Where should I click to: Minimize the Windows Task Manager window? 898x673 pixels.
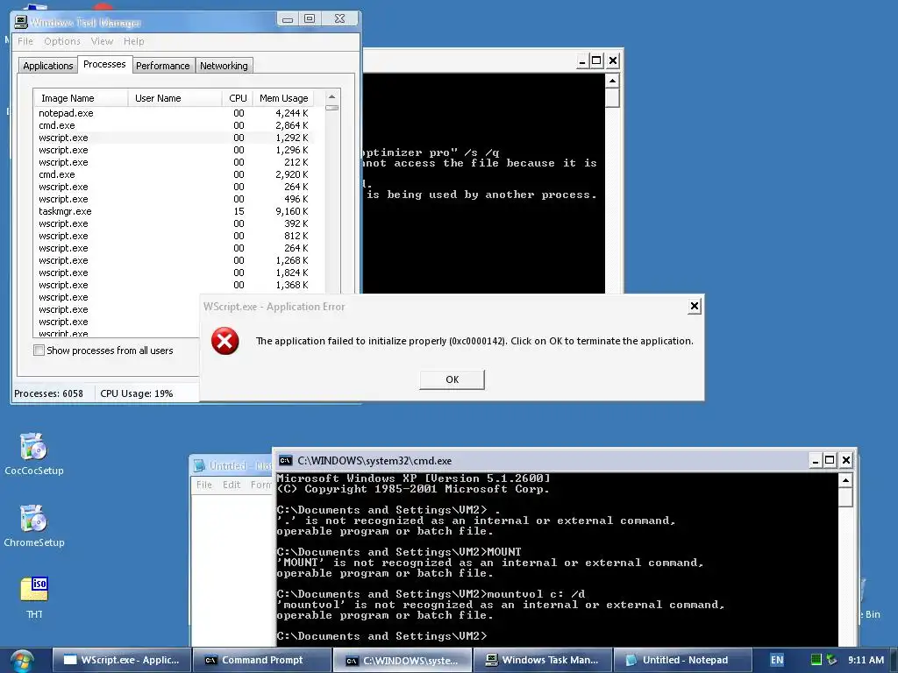coord(288,19)
